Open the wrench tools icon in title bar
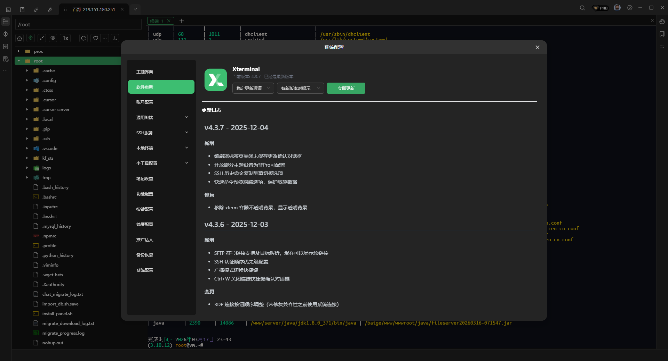Screen dimensions: 668x361 (50, 9)
